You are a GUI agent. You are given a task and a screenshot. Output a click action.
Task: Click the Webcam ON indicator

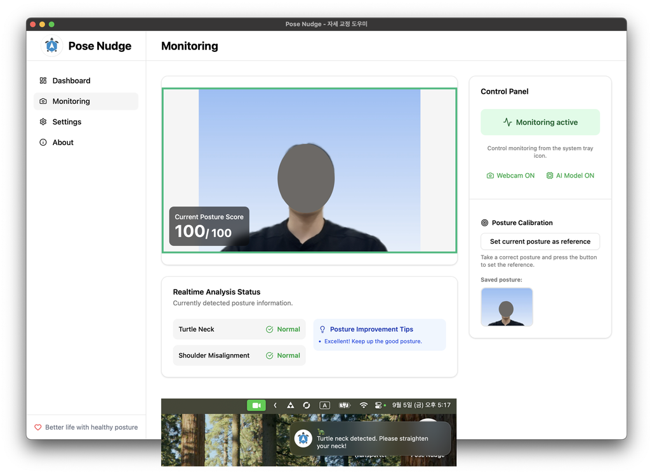tap(510, 176)
